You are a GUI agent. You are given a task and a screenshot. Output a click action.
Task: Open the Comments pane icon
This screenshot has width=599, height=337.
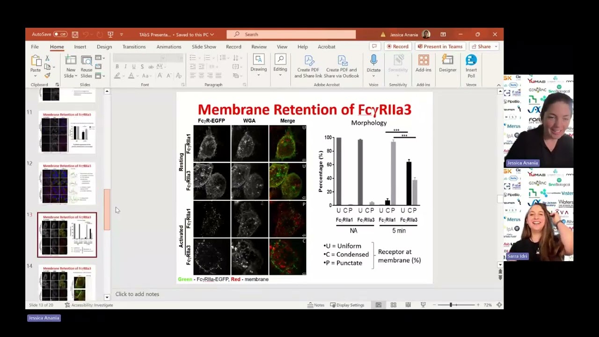[374, 46]
